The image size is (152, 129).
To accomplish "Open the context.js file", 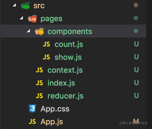I will tap(65, 70).
